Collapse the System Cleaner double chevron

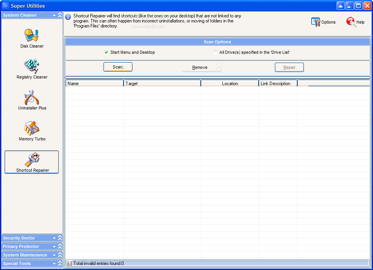click(x=60, y=15)
